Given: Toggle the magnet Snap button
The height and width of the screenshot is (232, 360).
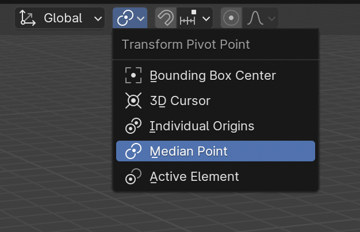Looking at the screenshot, I should (166, 18).
